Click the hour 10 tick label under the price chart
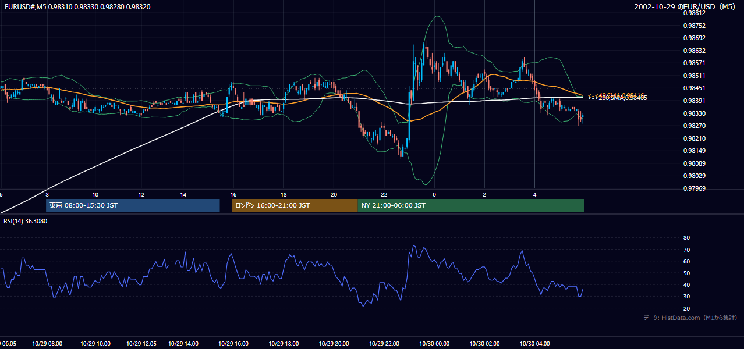 [95, 194]
